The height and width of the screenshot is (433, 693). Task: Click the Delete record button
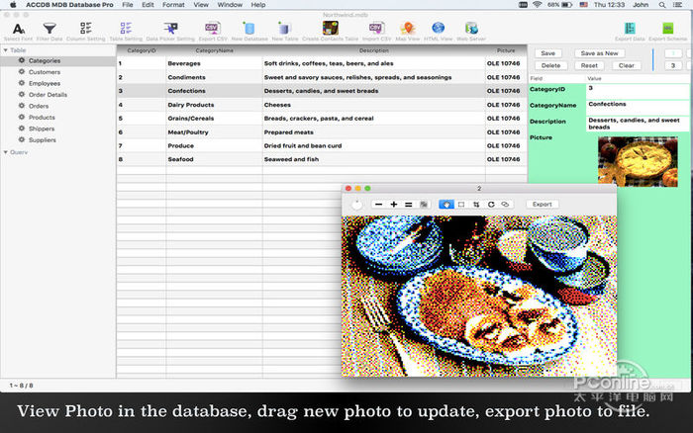[x=550, y=66]
